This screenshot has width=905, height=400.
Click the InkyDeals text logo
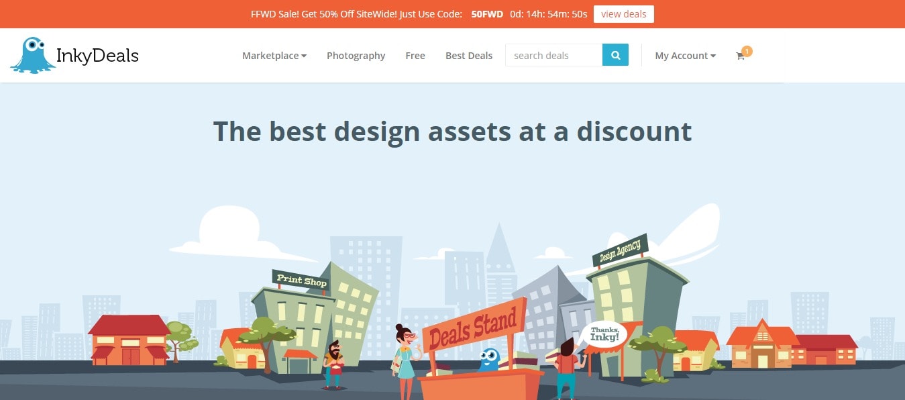coord(98,55)
